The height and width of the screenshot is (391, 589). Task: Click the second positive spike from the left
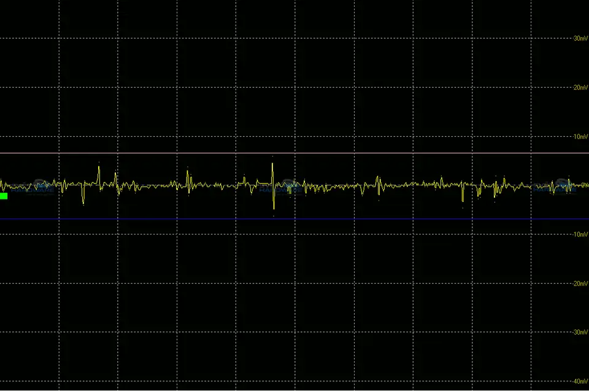[x=115, y=176]
